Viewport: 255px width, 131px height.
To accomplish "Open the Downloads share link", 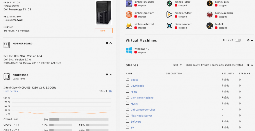I will 137,86.
